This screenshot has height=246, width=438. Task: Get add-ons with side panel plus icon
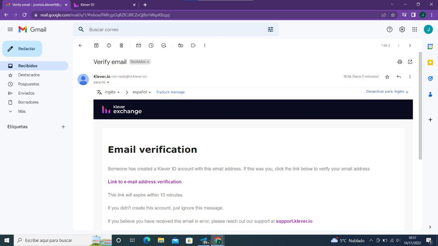430,120
